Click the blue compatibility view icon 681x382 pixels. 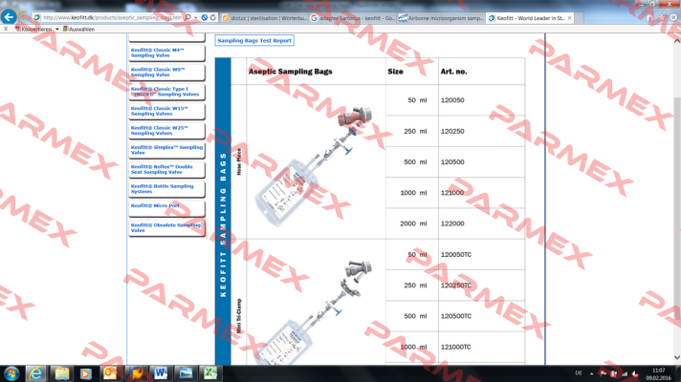click(x=204, y=17)
